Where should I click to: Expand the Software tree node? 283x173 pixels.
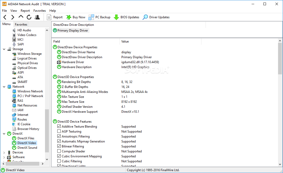tap(4, 157)
